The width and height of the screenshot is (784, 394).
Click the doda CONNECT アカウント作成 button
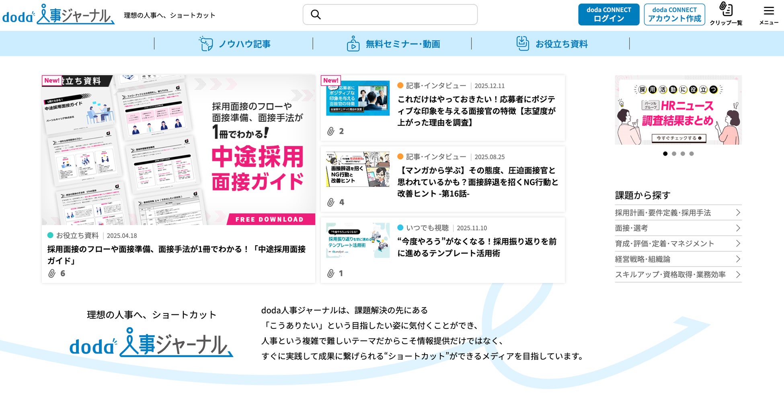(x=674, y=14)
